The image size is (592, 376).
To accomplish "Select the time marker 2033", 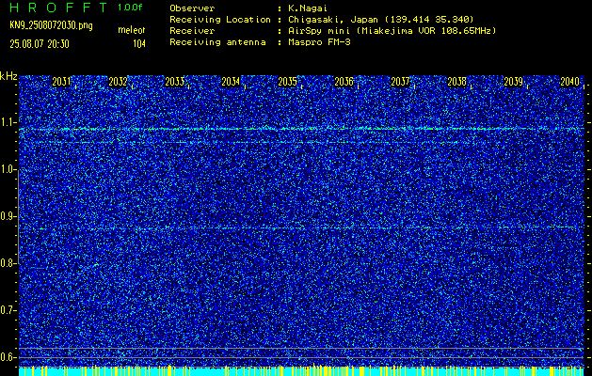I will coord(174,82).
